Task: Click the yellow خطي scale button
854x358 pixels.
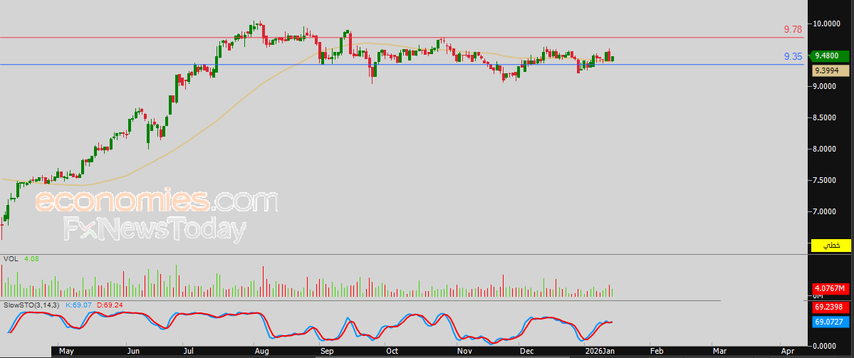Action: (x=831, y=246)
